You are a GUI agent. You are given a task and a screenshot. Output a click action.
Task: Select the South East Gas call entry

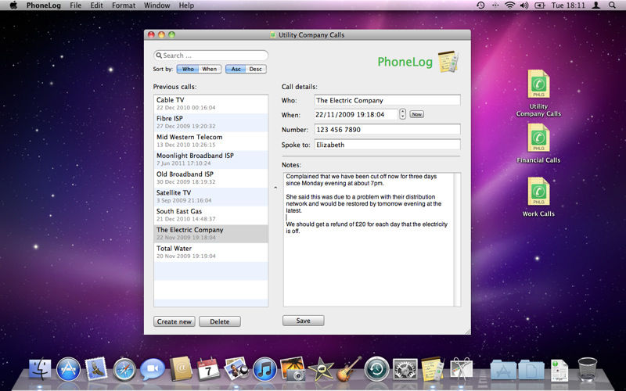tap(210, 215)
